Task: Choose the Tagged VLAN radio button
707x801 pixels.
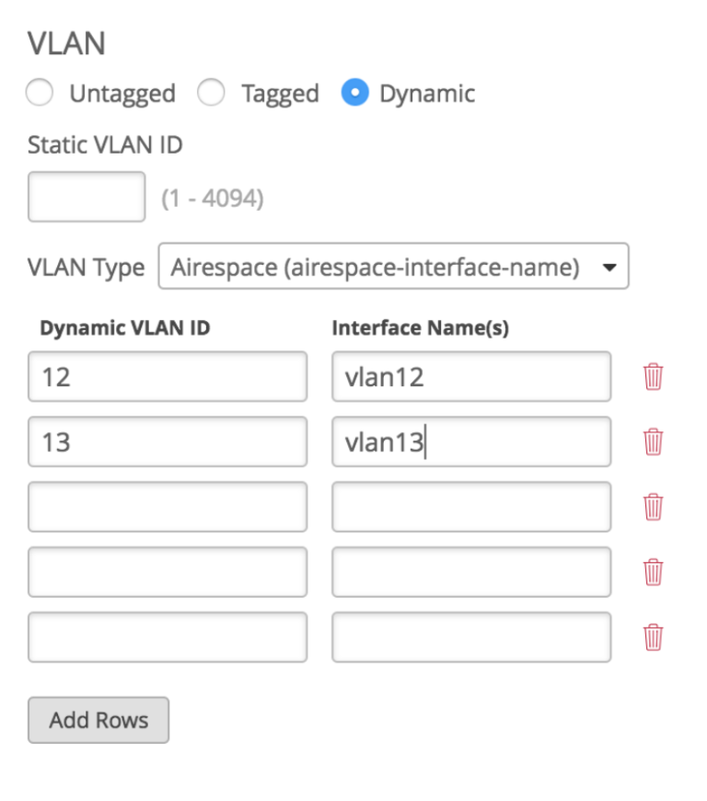Action: [x=212, y=94]
